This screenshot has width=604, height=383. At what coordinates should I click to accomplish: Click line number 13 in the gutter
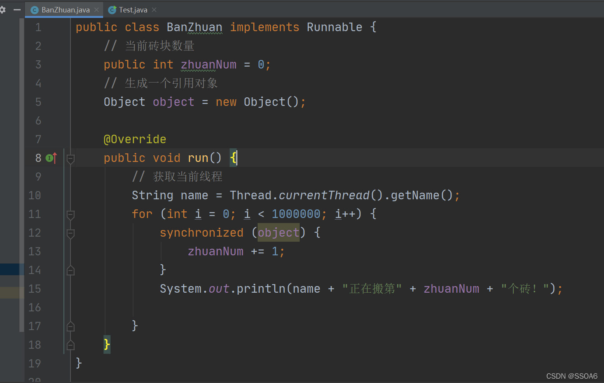pyautogui.click(x=35, y=251)
